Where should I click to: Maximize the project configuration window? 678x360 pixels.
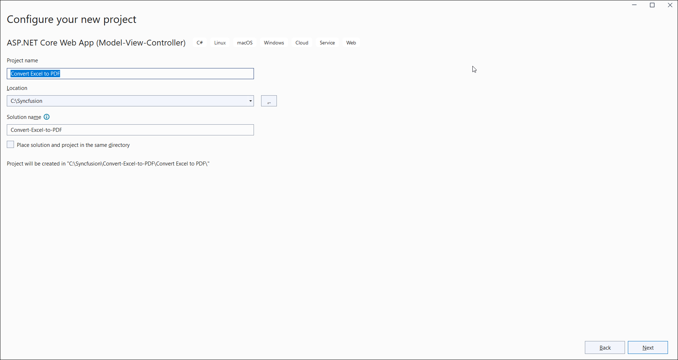(652, 5)
